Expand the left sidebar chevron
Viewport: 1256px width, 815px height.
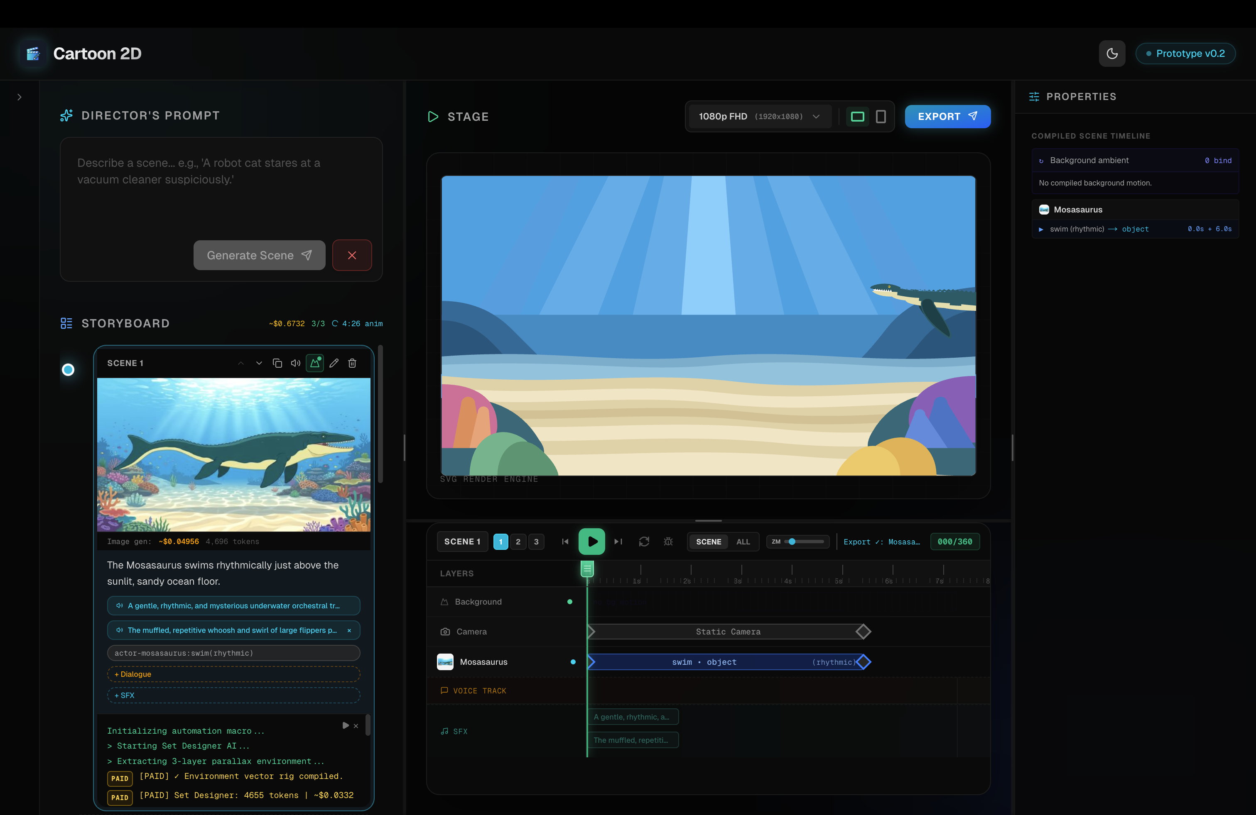point(20,97)
